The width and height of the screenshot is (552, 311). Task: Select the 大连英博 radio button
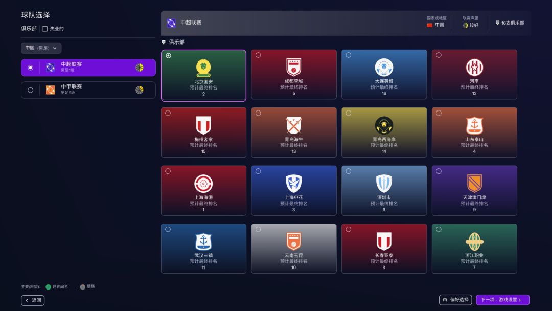point(349,55)
